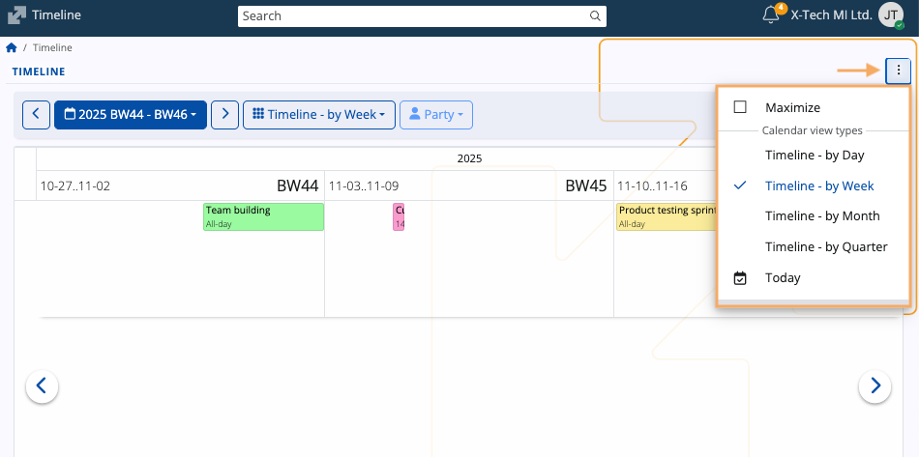This screenshot has width=919, height=457.
Task: Choose Timeline - by Month view
Action: (821, 215)
